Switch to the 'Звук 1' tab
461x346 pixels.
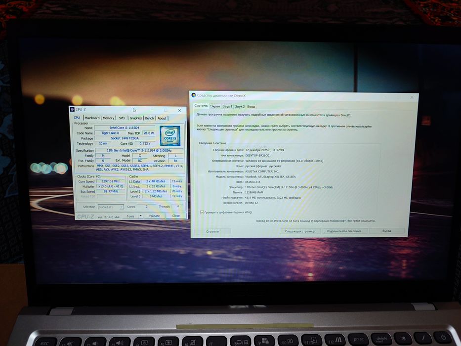227,106
